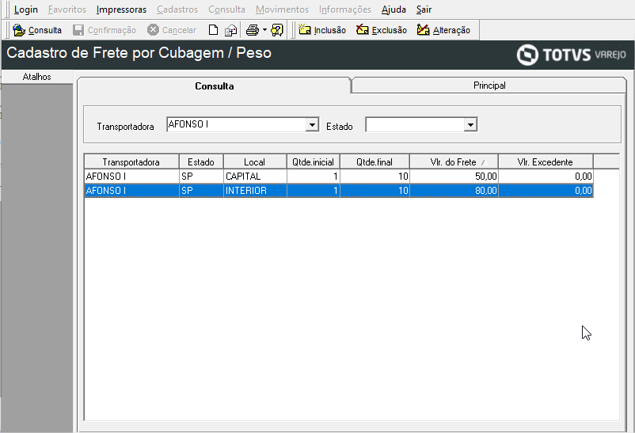Click Qtde.inicial 1 in INTERIOR row
The image size is (635, 433).
[x=313, y=190]
